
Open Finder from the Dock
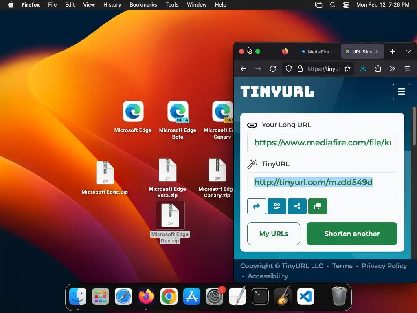[x=78, y=296]
